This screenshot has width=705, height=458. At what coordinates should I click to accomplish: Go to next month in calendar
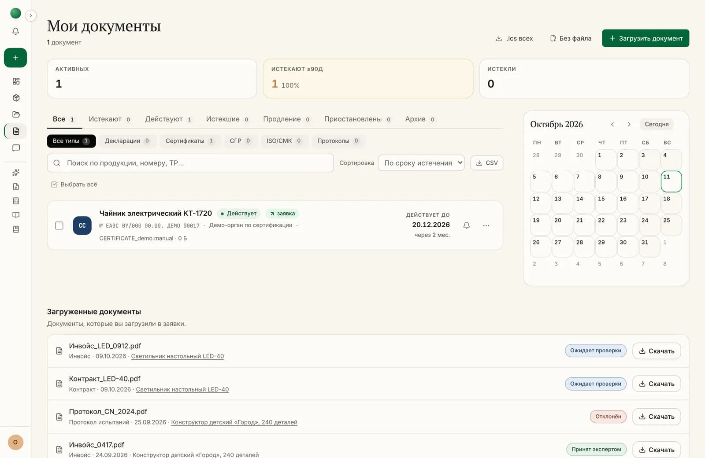coord(629,124)
